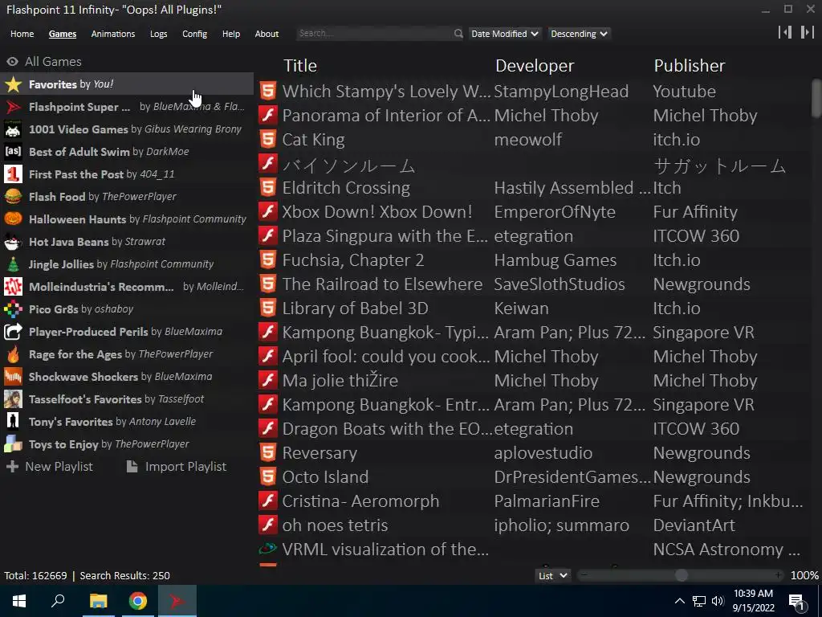Click the eye icon beside All Games
The width and height of the screenshot is (822, 617).
point(13,61)
